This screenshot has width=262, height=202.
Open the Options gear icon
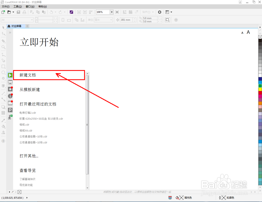(160, 12)
